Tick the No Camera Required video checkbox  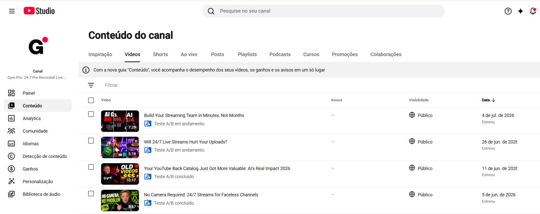pyautogui.click(x=91, y=193)
